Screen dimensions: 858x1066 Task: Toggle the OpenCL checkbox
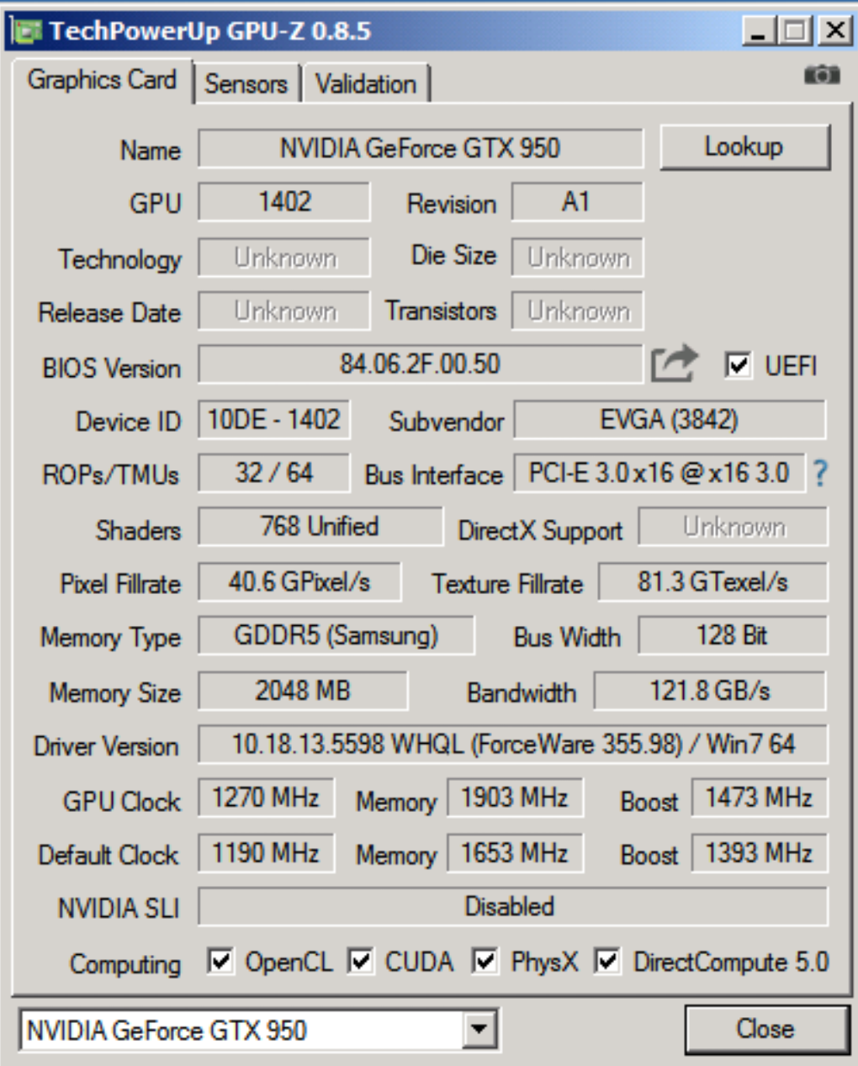tap(220, 961)
